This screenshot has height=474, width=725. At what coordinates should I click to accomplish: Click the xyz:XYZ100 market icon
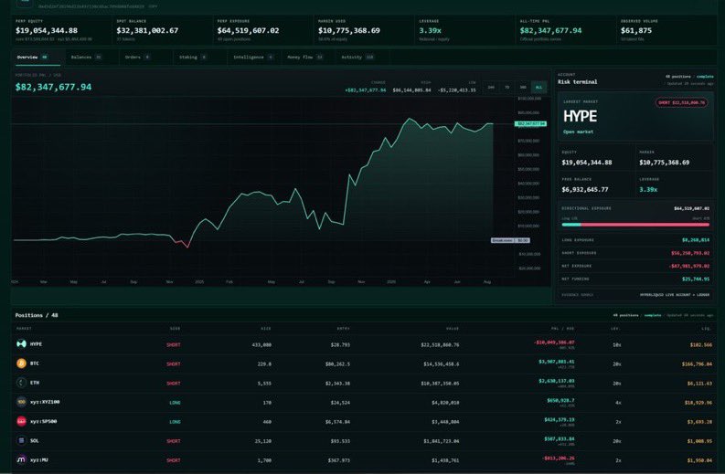click(x=21, y=402)
